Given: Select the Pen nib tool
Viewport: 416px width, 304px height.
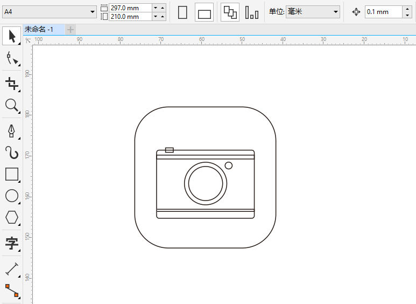Looking at the screenshot, I should [x=11, y=130].
